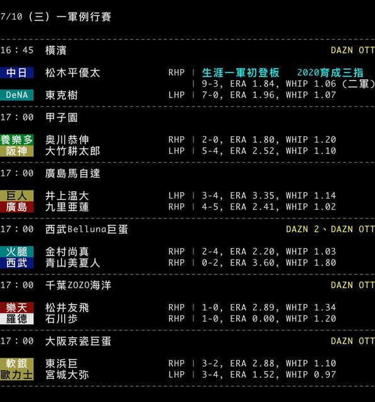
Task: Click pitcher name 松木平優太
Action: (72, 73)
